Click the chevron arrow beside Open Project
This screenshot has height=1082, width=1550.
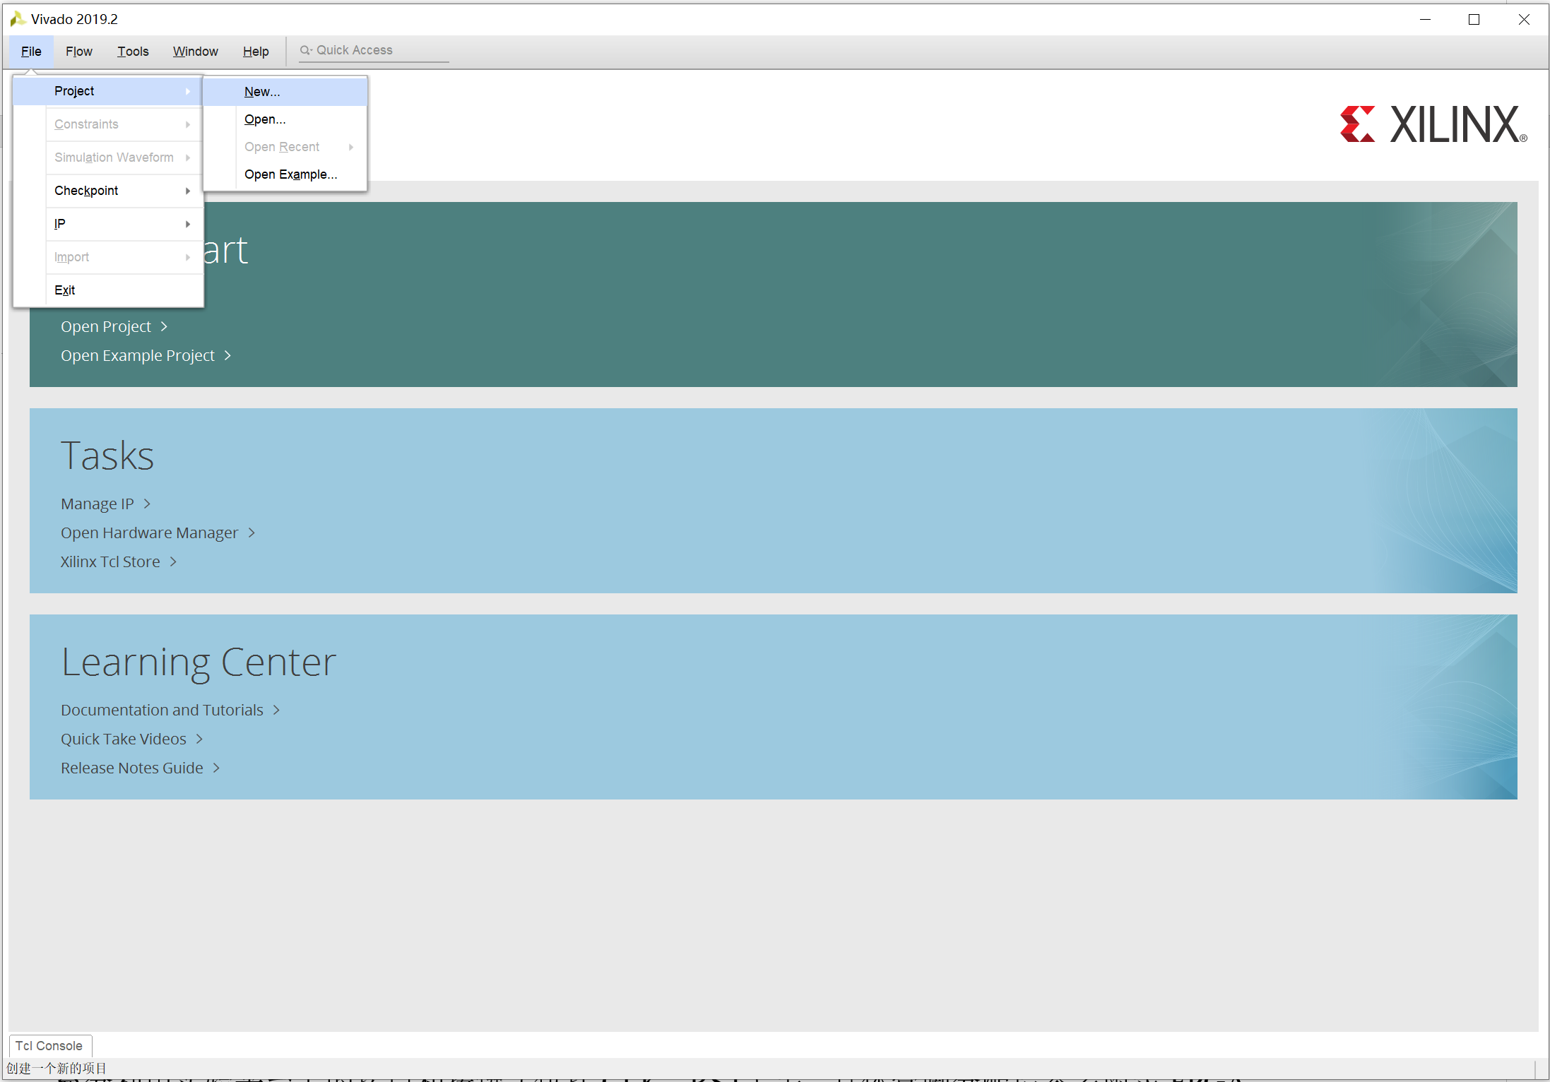click(x=164, y=326)
